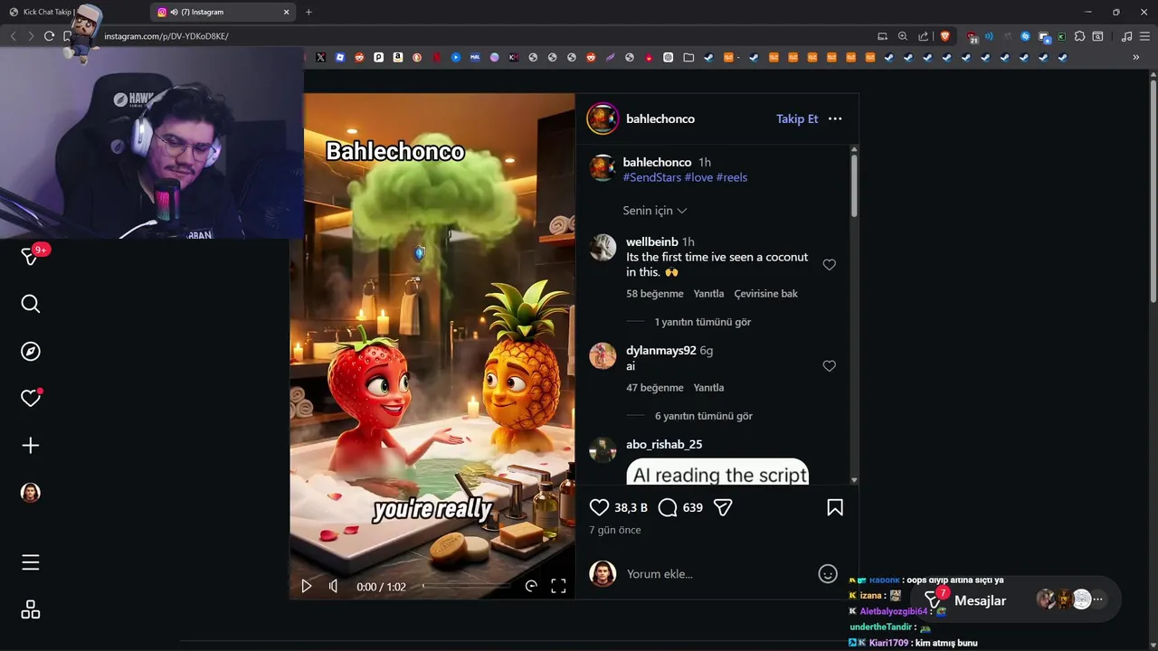Open the comment bubble icon under post
This screenshot has width=1158, height=651.
click(668, 507)
